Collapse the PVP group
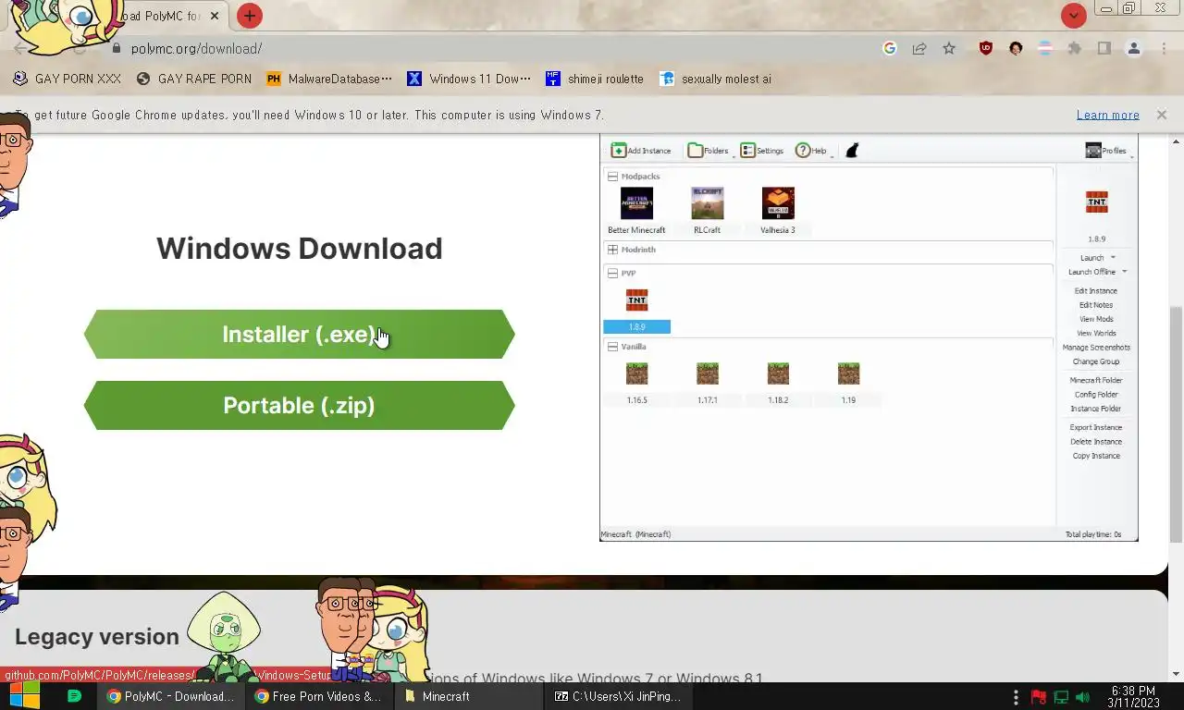 click(x=612, y=273)
